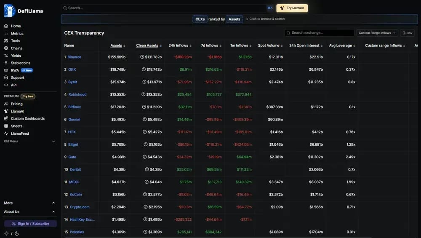Click Try LlamaAI button
Viewport: 421px width, 238px height.
(292, 8)
